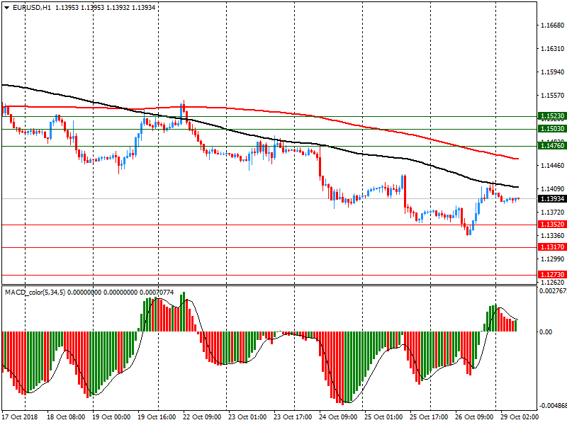Click the 29 Oct 02:00 time axis label

(520, 417)
